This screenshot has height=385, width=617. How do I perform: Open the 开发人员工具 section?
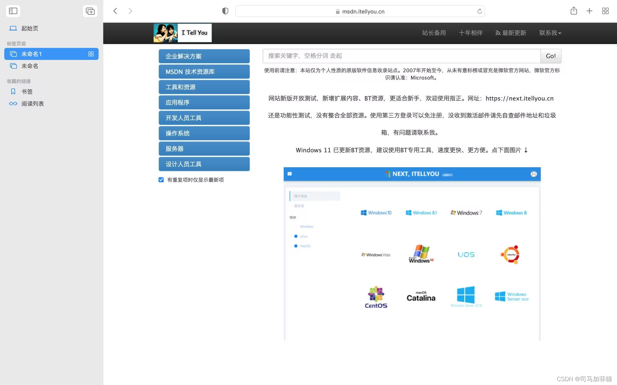click(x=204, y=118)
